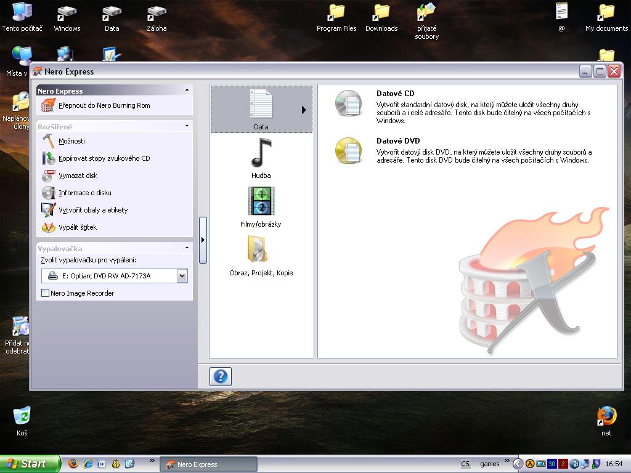Click the blue 30 tray icon

tap(552, 464)
